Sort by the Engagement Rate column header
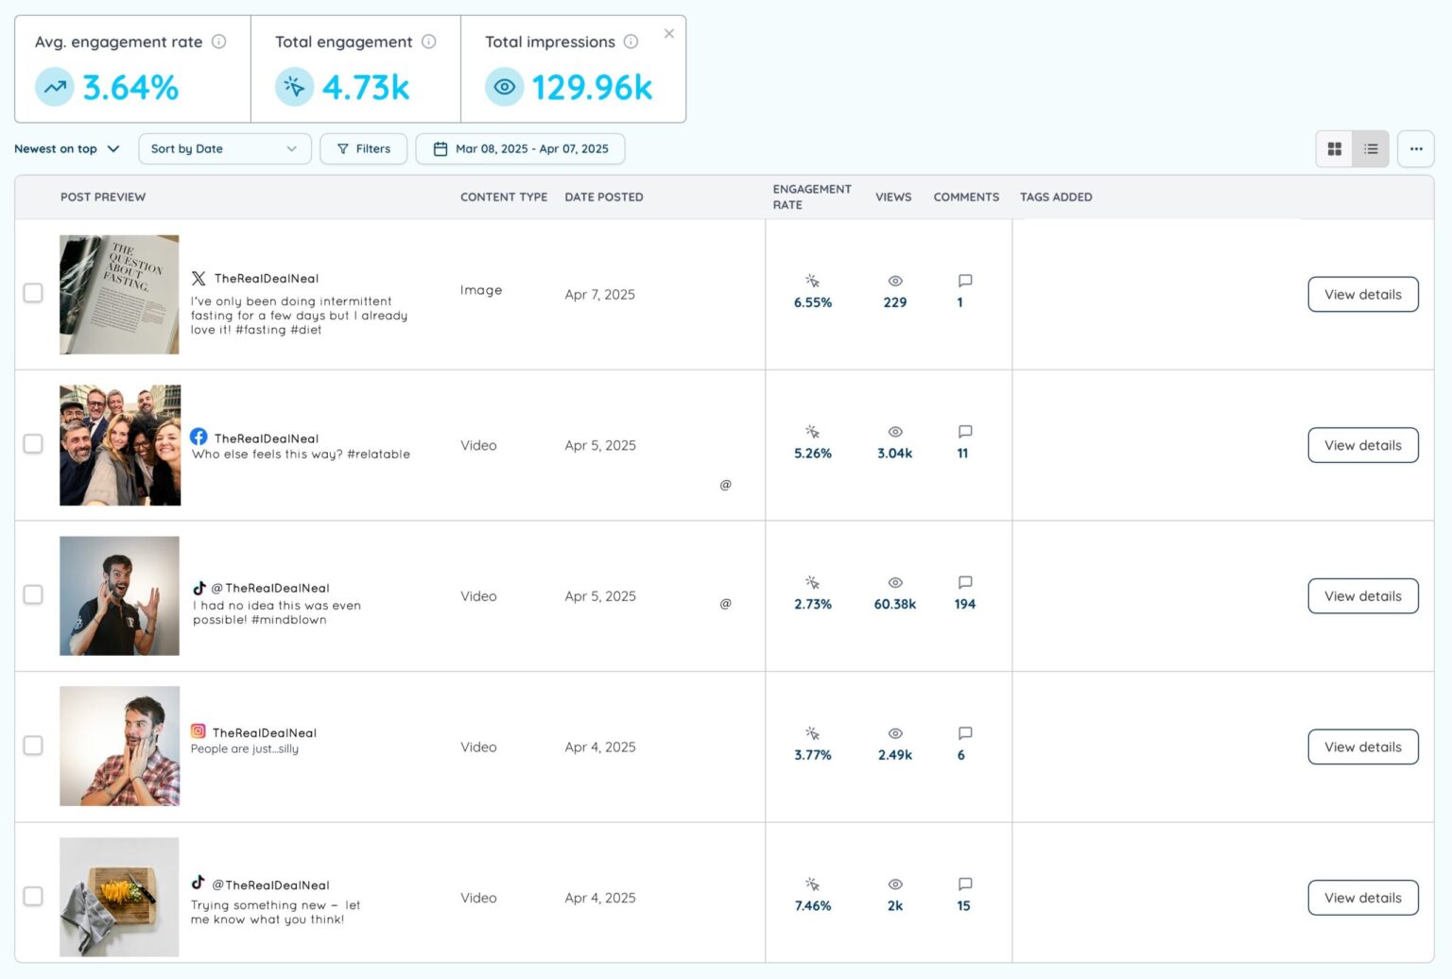Screen dimensions: 1452x979 coord(811,197)
